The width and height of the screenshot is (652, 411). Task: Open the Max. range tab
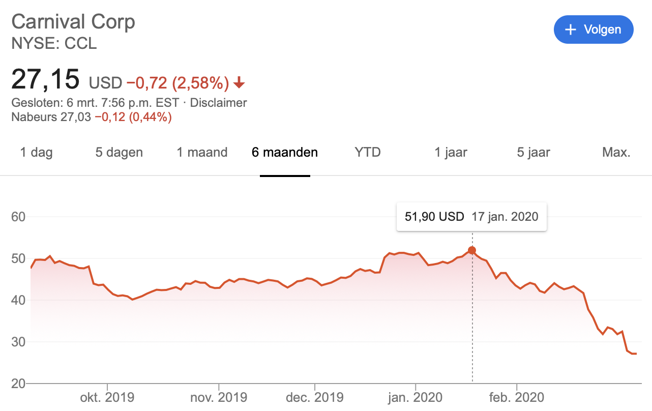tap(616, 152)
